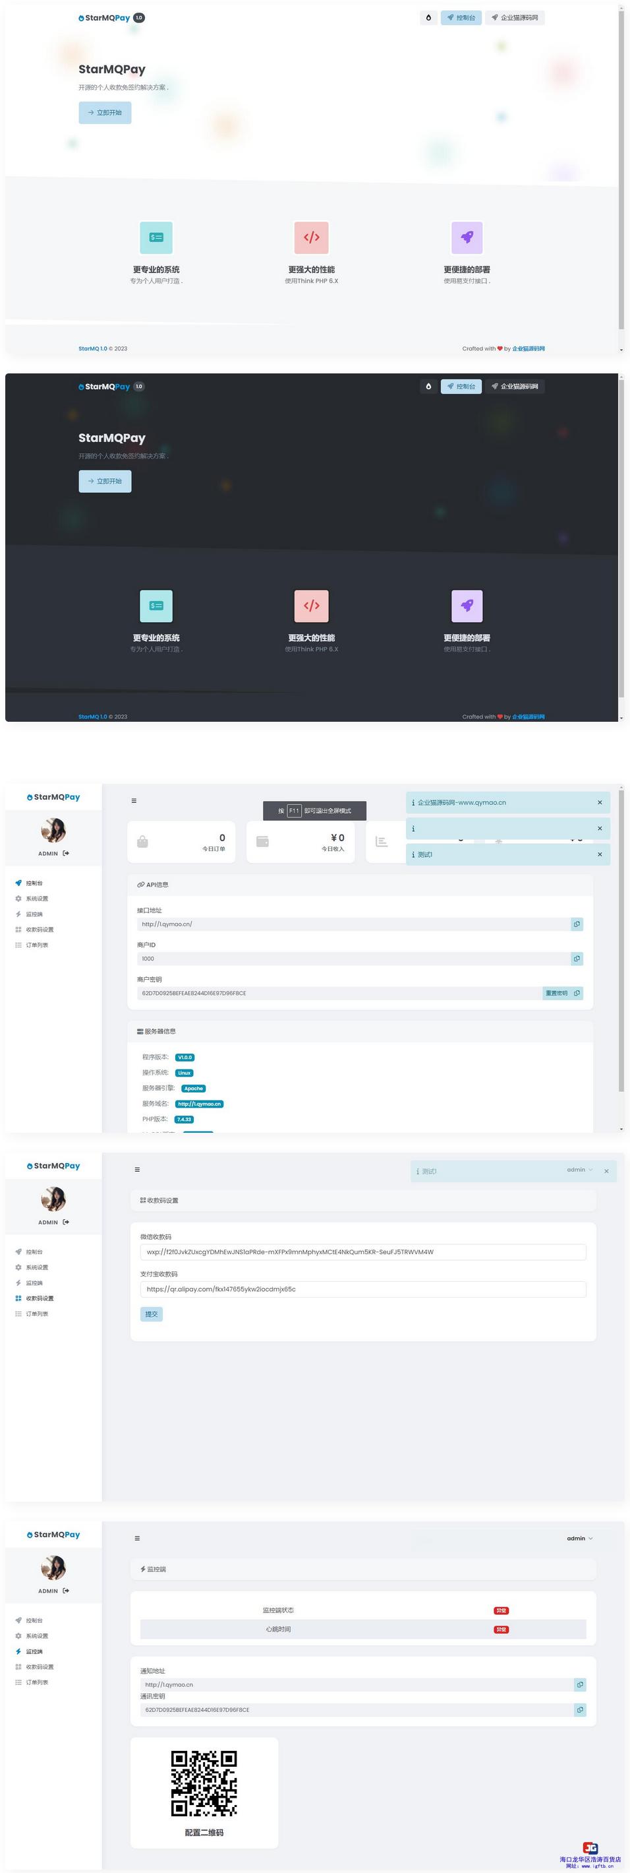Click the 7.4.33 PHP version badge
Image resolution: width=630 pixels, height=1873 pixels.
184,1120
